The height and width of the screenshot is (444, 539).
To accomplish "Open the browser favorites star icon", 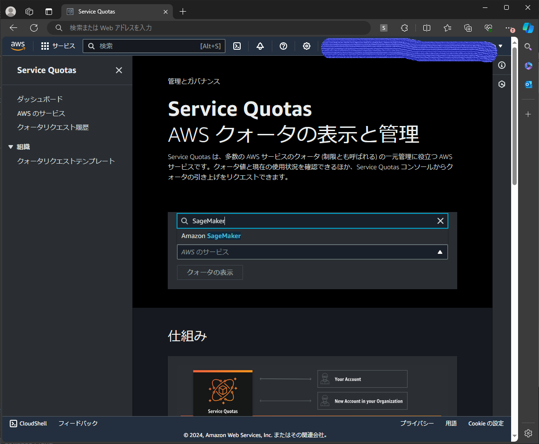I will coord(447,28).
